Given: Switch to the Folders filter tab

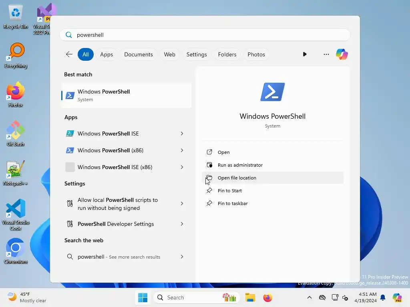Looking at the screenshot, I should 227,54.
